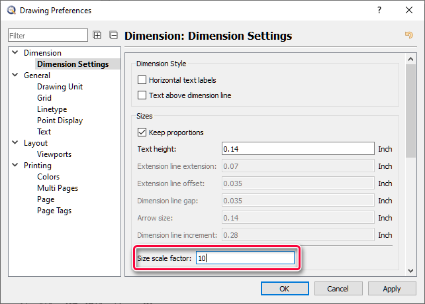
Task: Click the collapse all tree icon
Action: pyautogui.click(x=113, y=36)
